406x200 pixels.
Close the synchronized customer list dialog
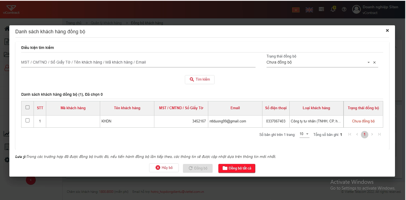click(387, 31)
